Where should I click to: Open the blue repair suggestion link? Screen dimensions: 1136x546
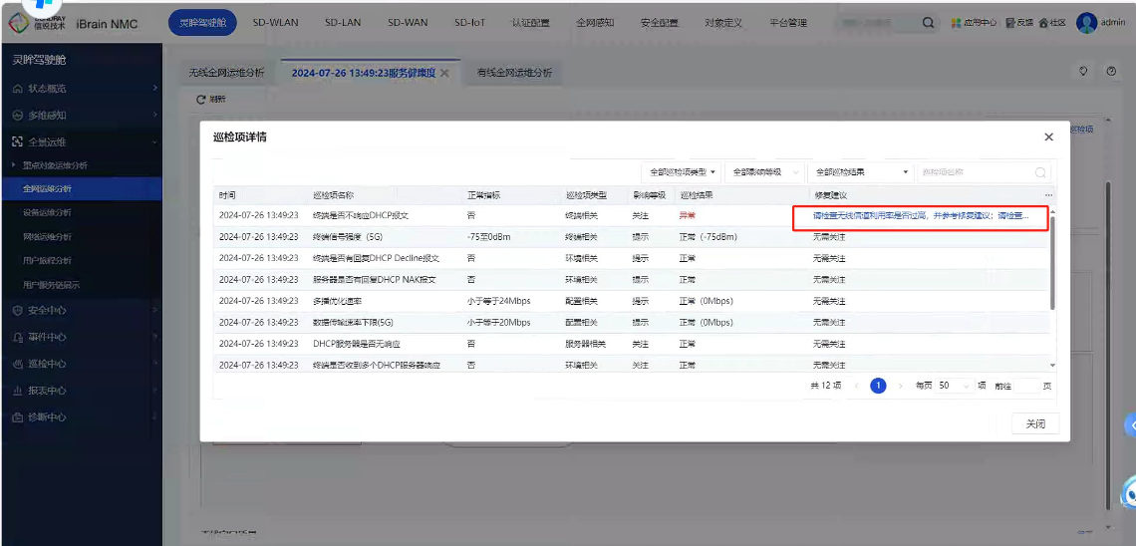920,215
